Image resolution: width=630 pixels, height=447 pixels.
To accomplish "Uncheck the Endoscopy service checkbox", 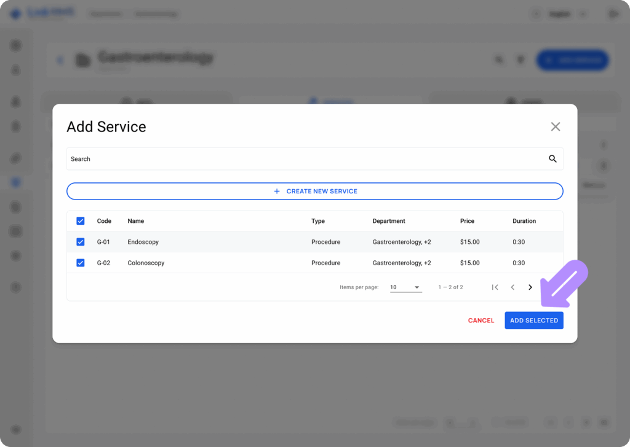I will click(x=80, y=241).
